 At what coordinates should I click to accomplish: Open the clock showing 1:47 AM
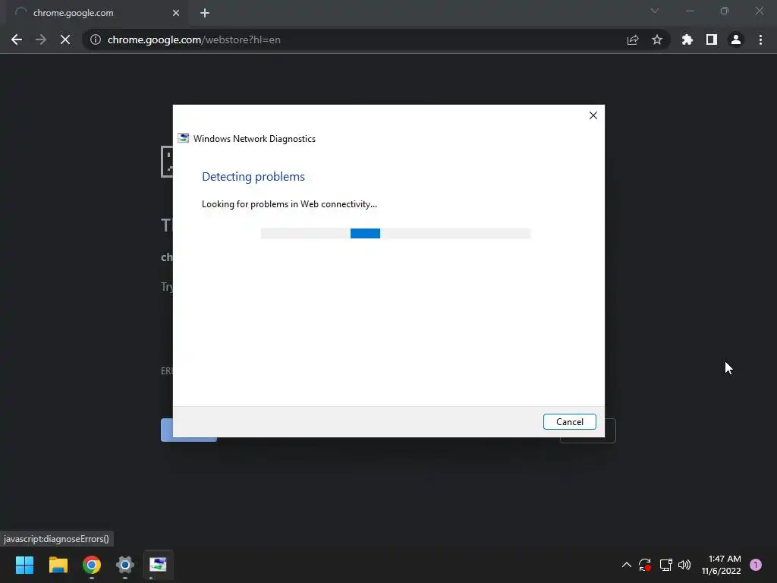coord(721,565)
